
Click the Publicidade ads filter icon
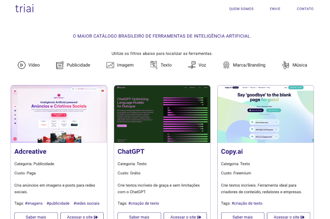60,65
